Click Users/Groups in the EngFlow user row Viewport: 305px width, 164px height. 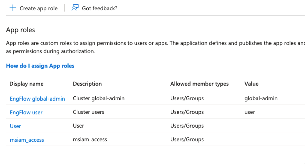(x=187, y=112)
